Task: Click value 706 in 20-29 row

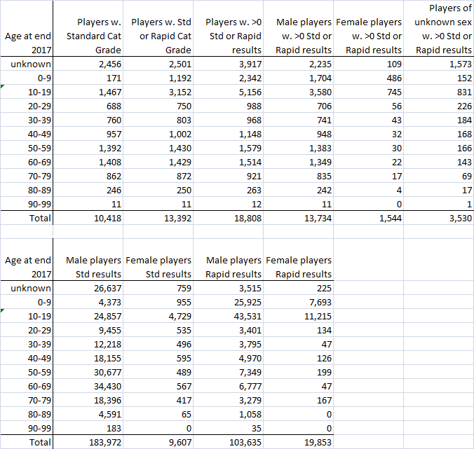Action: coord(299,106)
